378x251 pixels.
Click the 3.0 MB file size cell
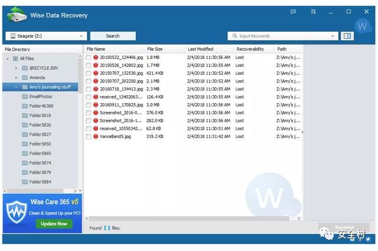click(x=153, y=105)
